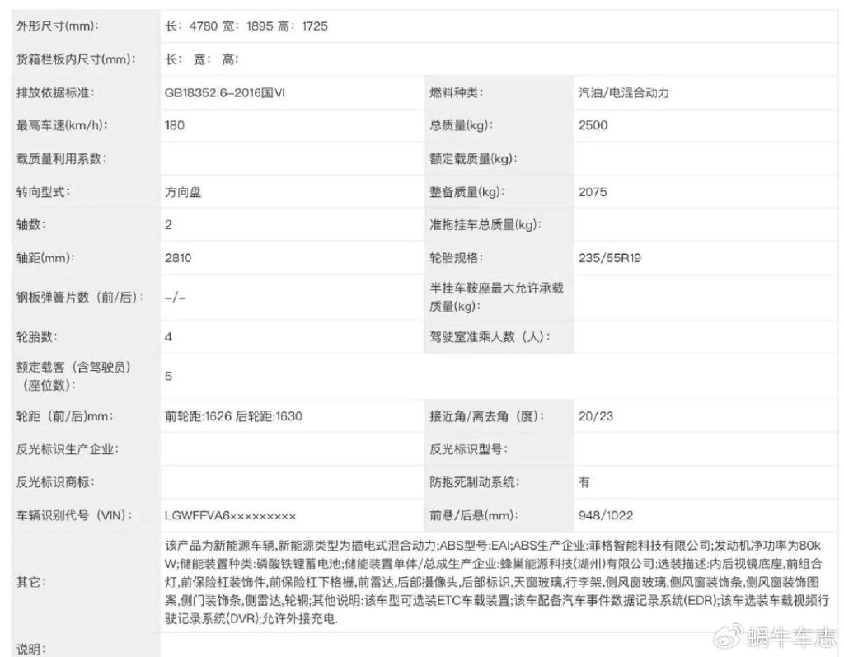Select the 外形尺寸(mm) label

click(57, 26)
